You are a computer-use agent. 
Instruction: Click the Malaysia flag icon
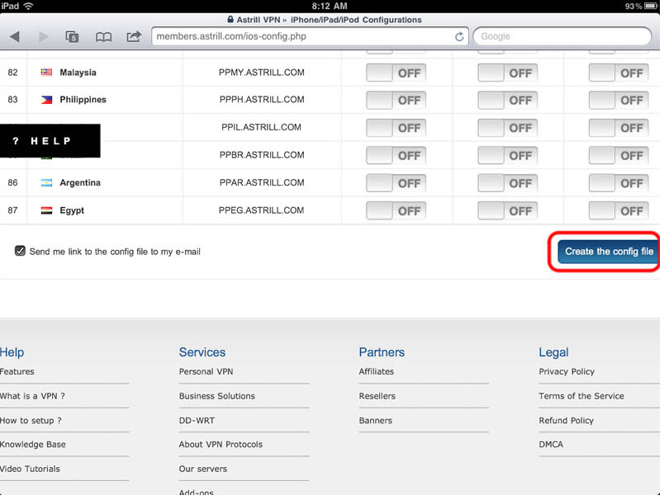click(x=46, y=73)
